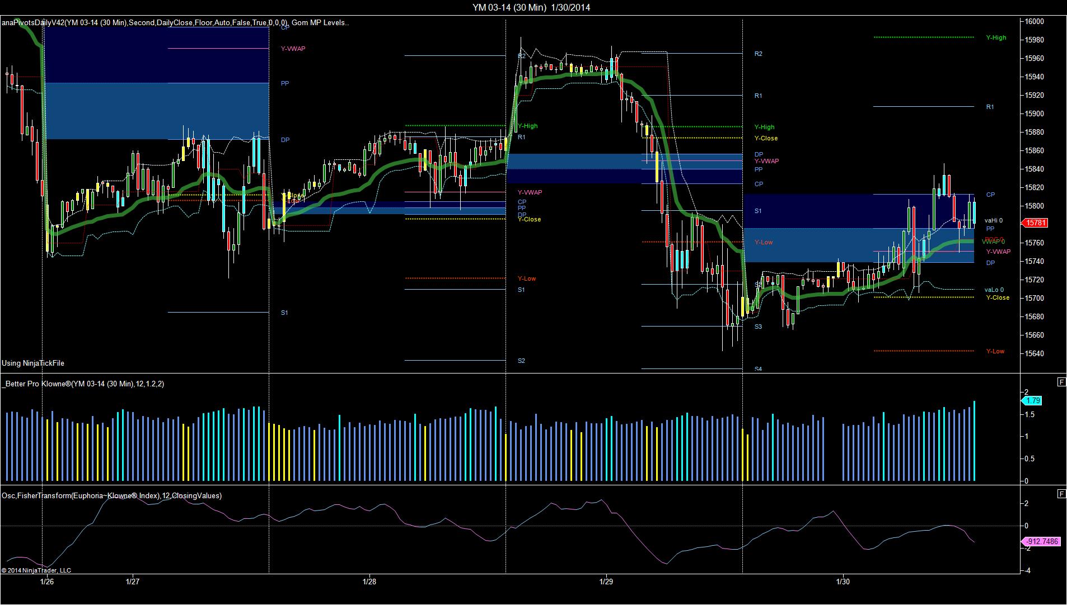Click the vaHi 0 level label

pos(994,221)
